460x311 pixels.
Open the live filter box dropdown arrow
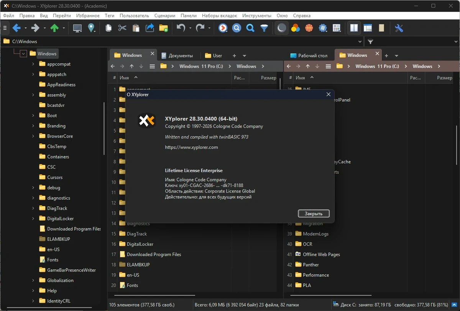click(456, 41)
